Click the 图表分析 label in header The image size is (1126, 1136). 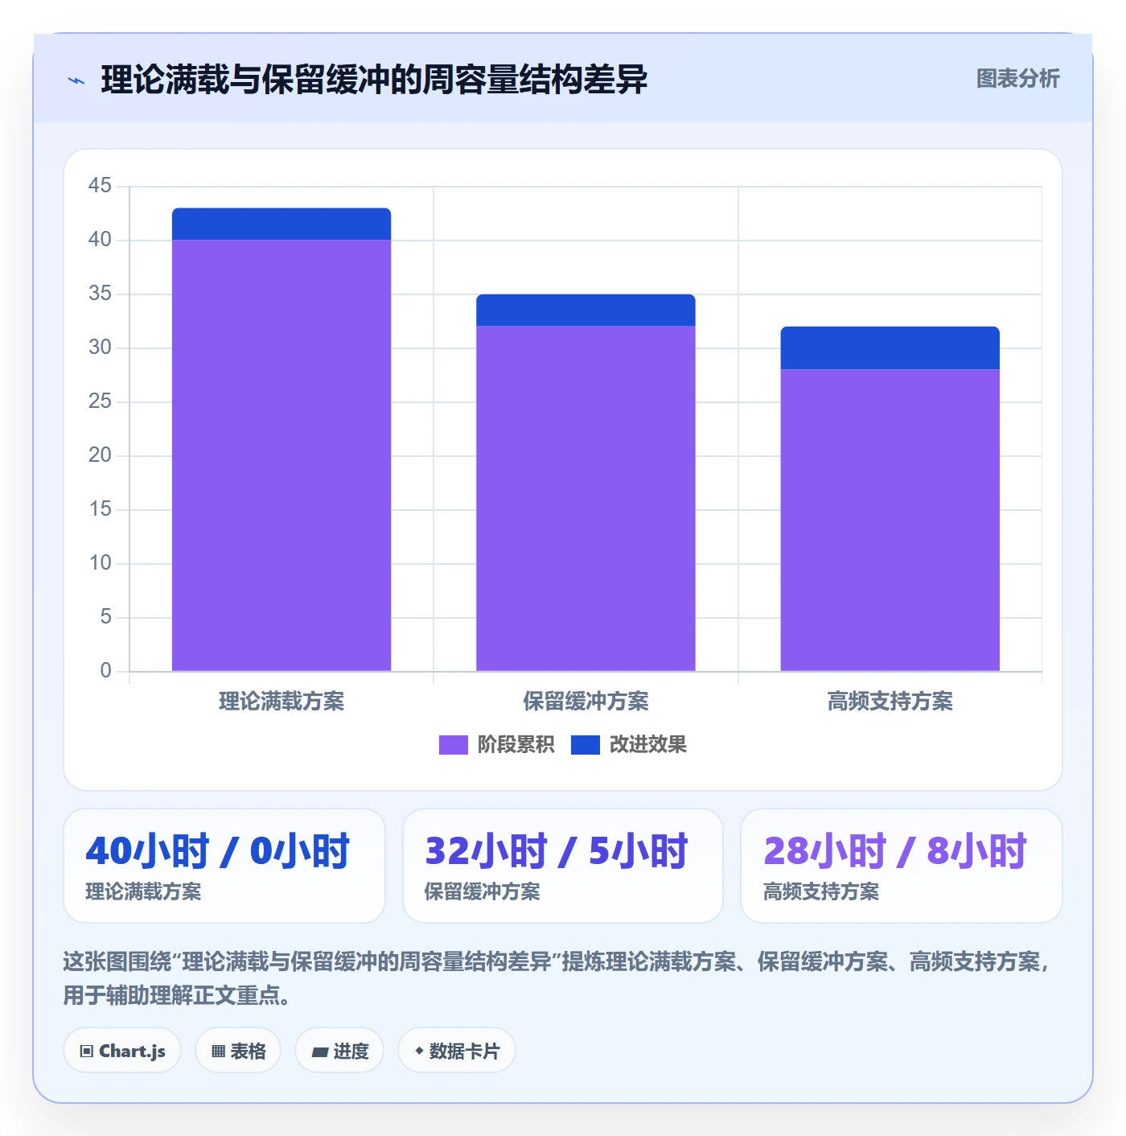click(x=1017, y=79)
